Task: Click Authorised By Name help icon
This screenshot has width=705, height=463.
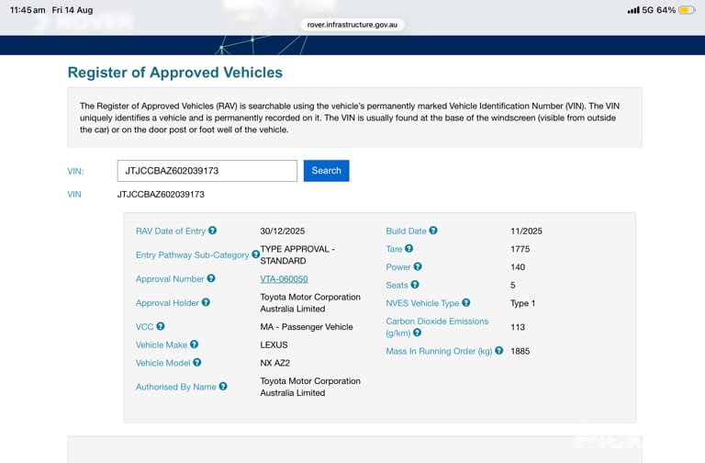Action: pyautogui.click(x=223, y=386)
